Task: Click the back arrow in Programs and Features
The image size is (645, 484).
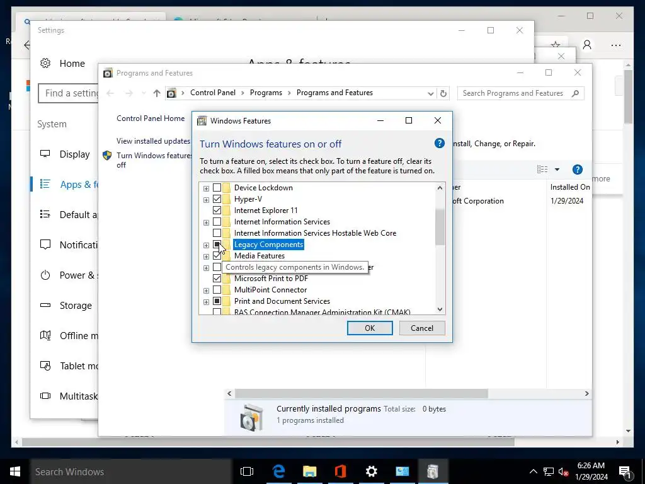Action: pyautogui.click(x=110, y=93)
